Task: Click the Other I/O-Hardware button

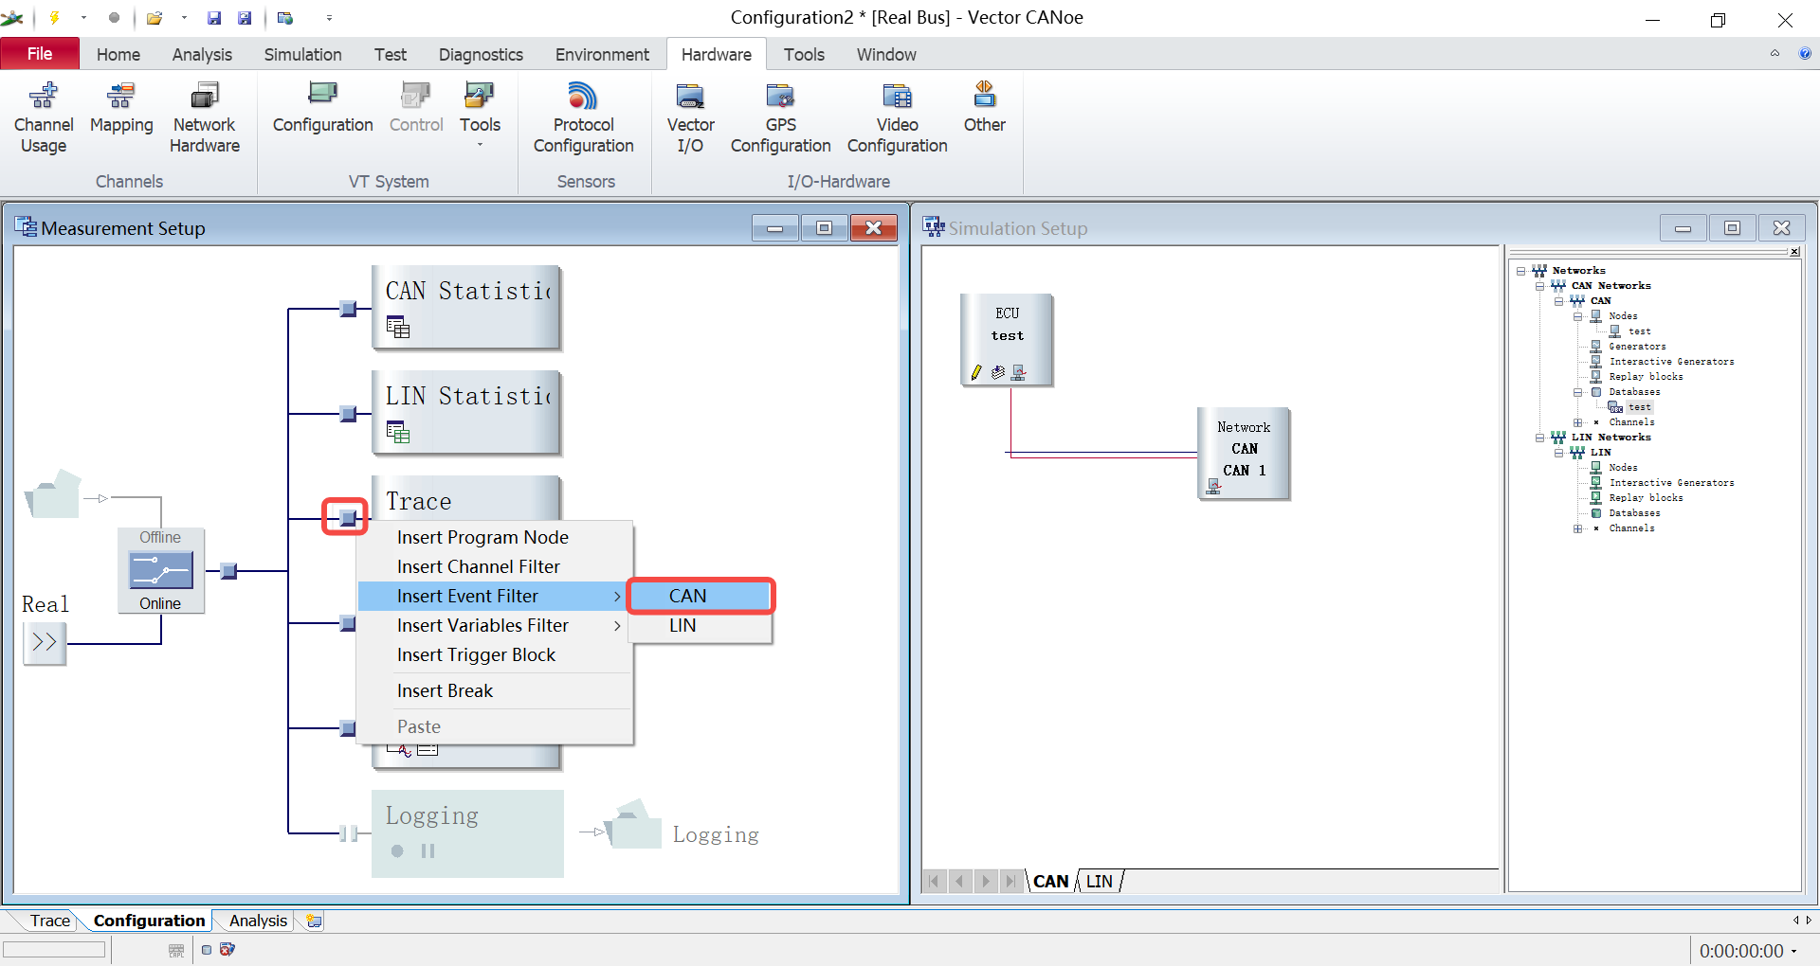Action: [x=984, y=109]
